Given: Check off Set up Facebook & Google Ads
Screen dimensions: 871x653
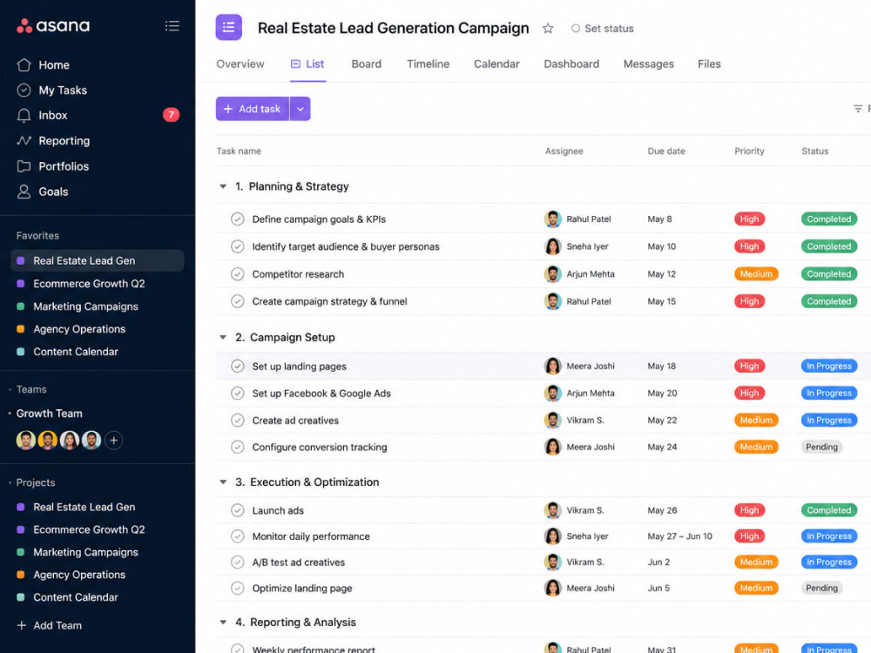Looking at the screenshot, I should [x=237, y=394].
